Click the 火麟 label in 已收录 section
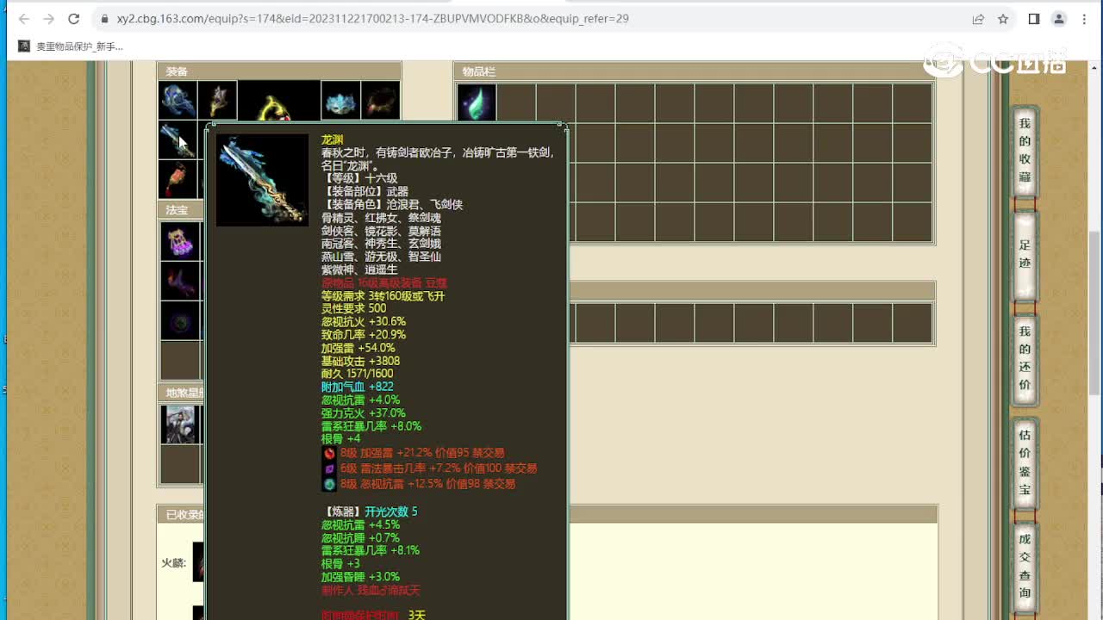This screenshot has width=1103, height=620. (x=173, y=563)
